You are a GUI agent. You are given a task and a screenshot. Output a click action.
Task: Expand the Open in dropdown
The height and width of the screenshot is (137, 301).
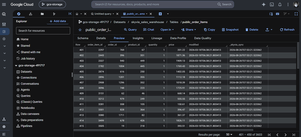[x=167, y=30]
